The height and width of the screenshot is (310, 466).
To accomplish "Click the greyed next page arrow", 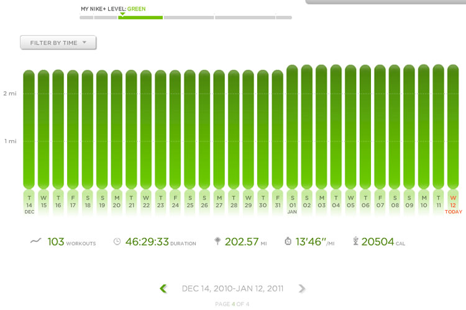I will coord(301,288).
